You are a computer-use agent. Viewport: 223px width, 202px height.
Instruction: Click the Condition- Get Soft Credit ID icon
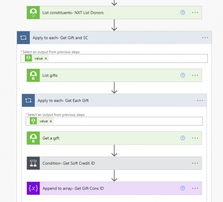(33, 163)
